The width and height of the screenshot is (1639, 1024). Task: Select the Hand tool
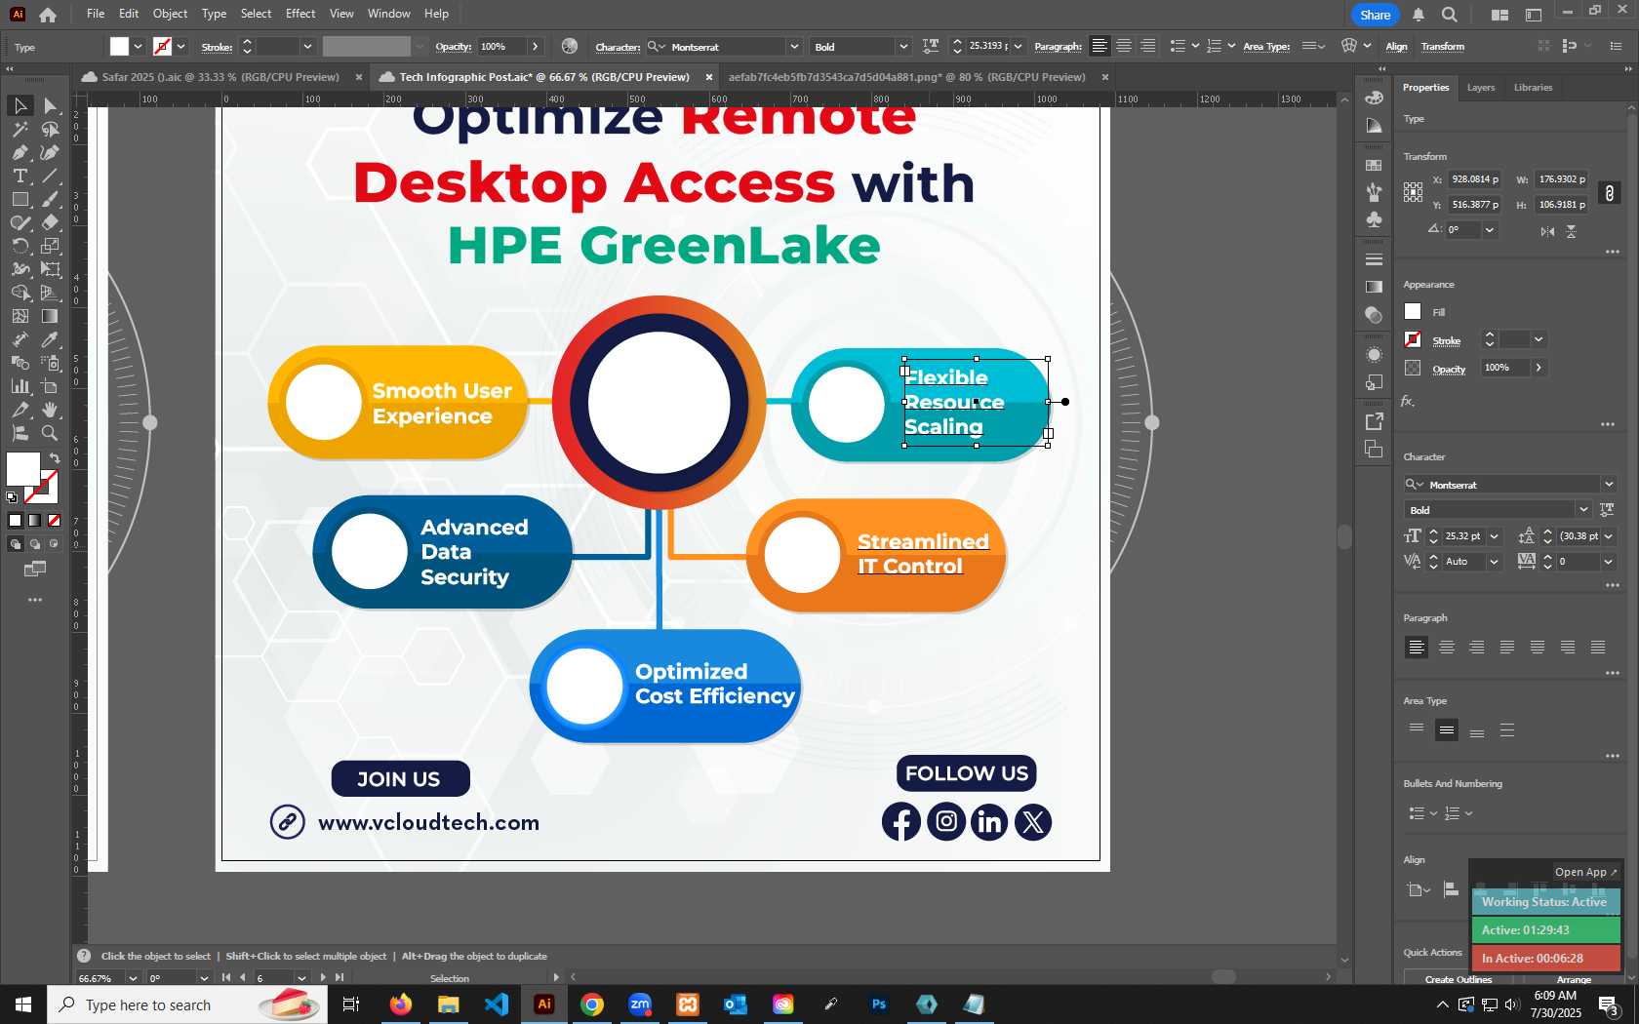coord(50,410)
